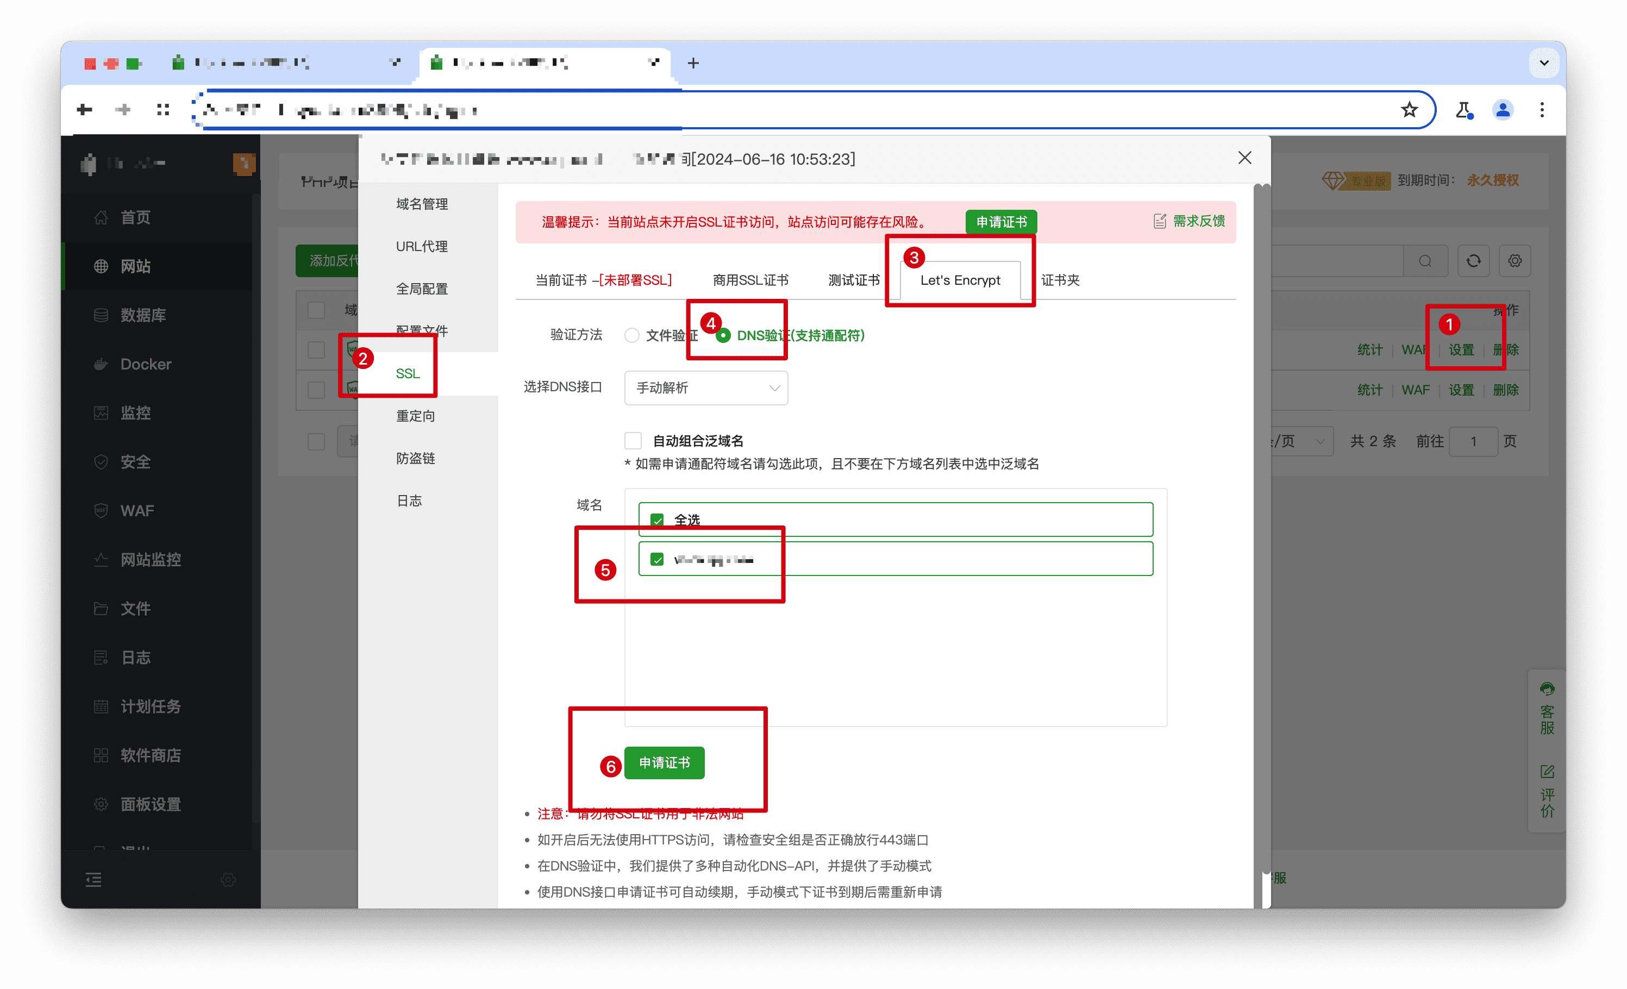The image size is (1627, 989).
Task: Open SSL in dialog menu
Action: [408, 374]
